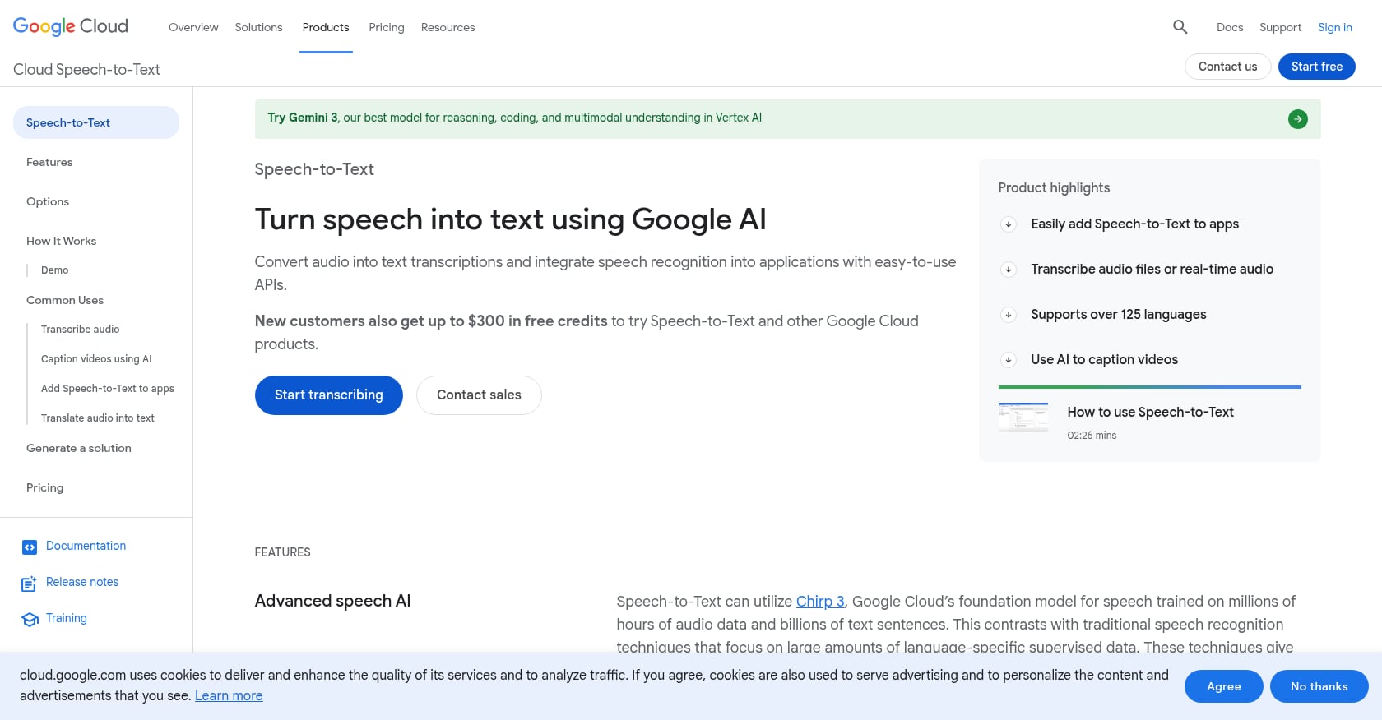1382x720 pixels.
Task: Go to Pricing in the sidebar
Action: pyautogui.click(x=44, y=487)
